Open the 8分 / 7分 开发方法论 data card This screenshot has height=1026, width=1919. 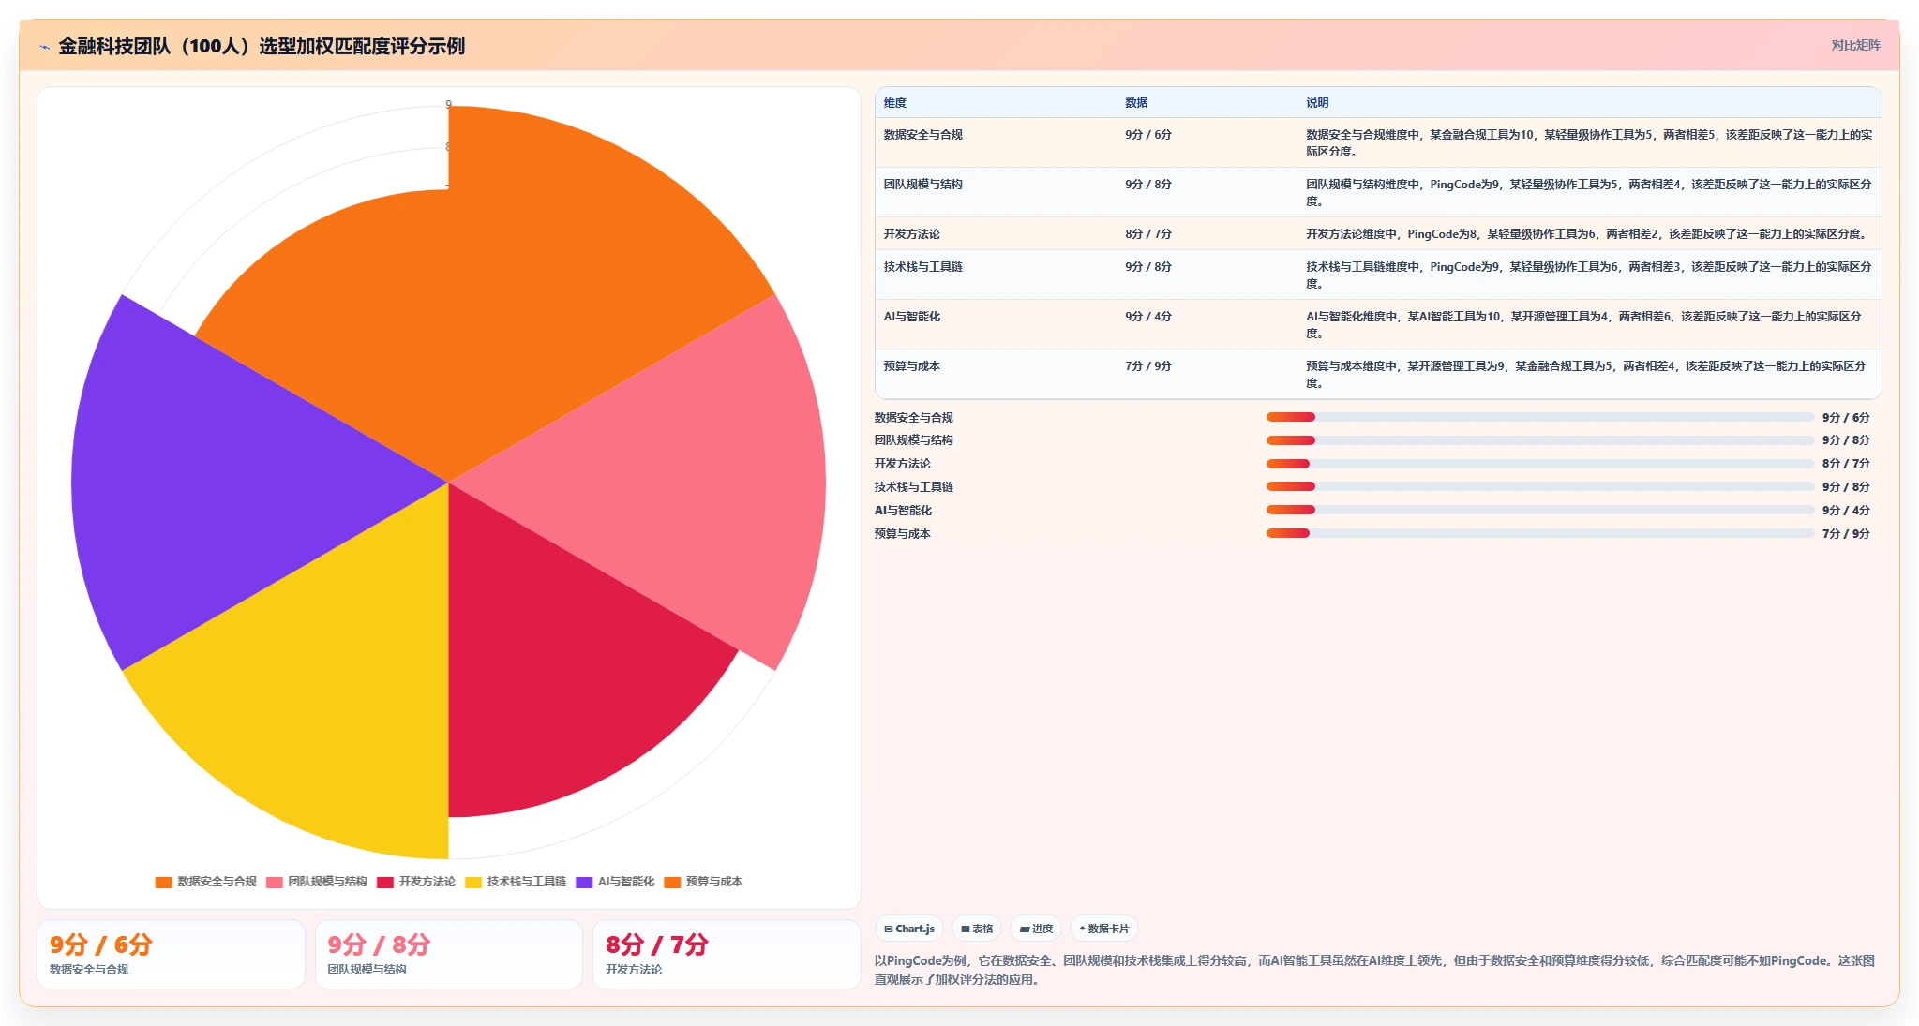pyautogui.click(x=727, y=954)
